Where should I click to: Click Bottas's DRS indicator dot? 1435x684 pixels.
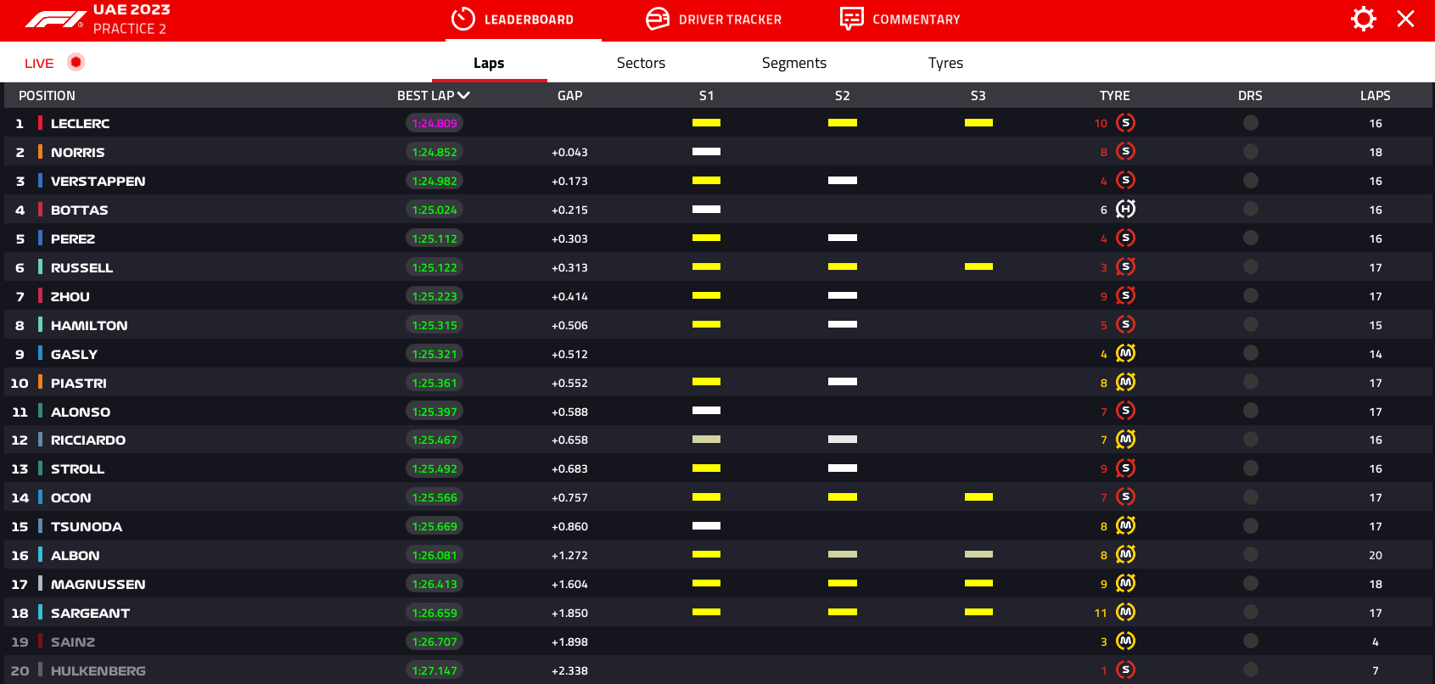tap(1250, 210)
